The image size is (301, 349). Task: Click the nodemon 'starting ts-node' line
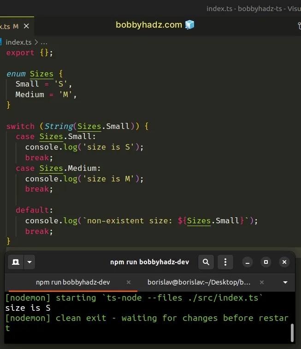[134, 298]
